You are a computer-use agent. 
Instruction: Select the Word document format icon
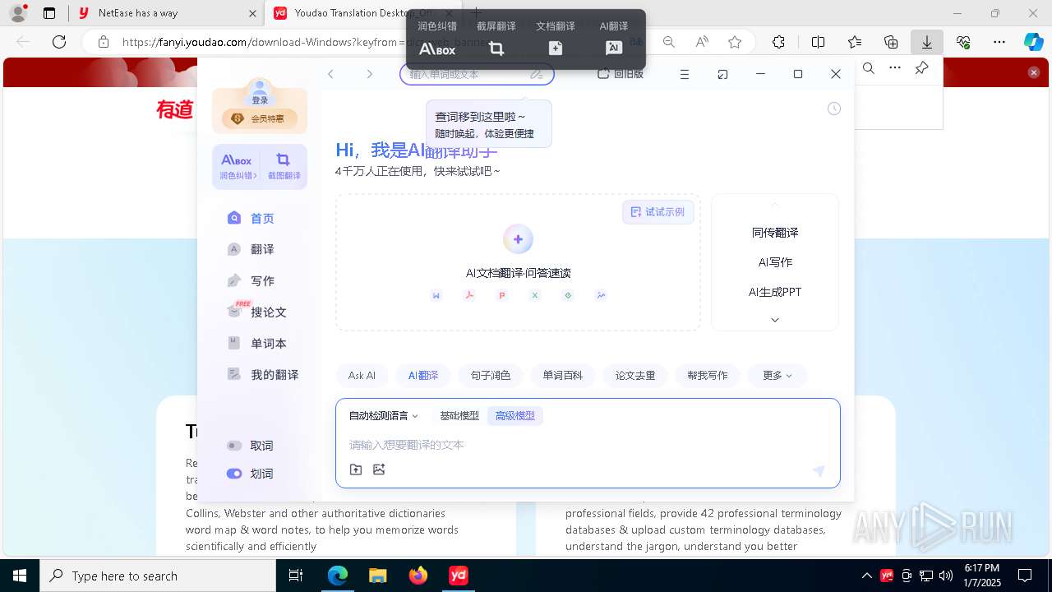pyautogui.click(x=436, y=295)
